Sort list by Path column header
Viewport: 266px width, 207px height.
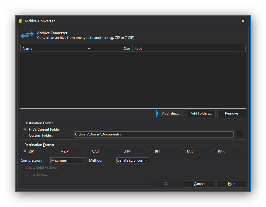pyautogui.click(x=185, y=49)
